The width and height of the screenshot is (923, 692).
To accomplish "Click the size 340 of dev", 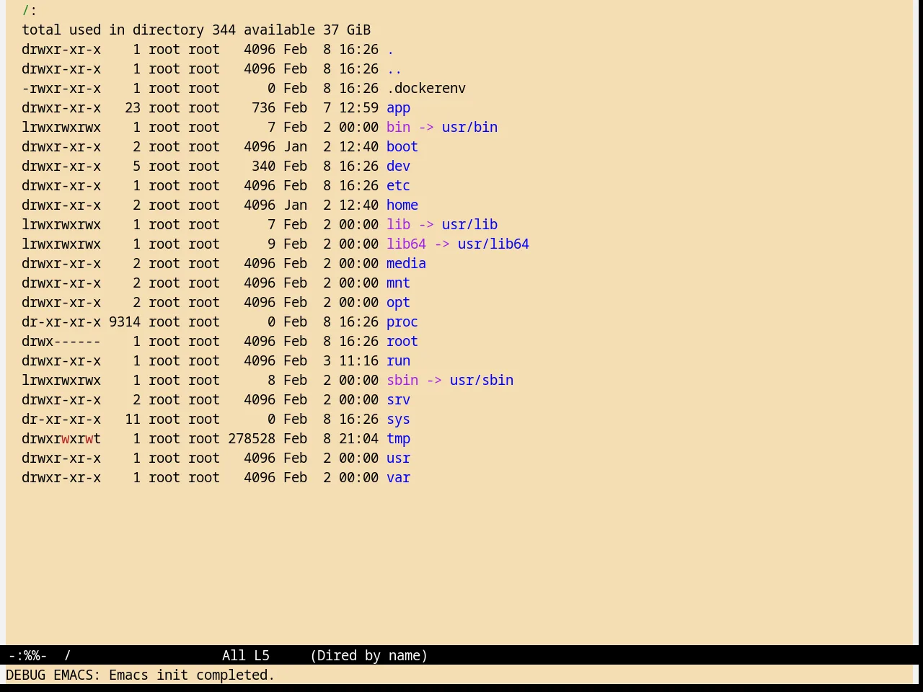I will pyautogui.click(x=263, y=167).
